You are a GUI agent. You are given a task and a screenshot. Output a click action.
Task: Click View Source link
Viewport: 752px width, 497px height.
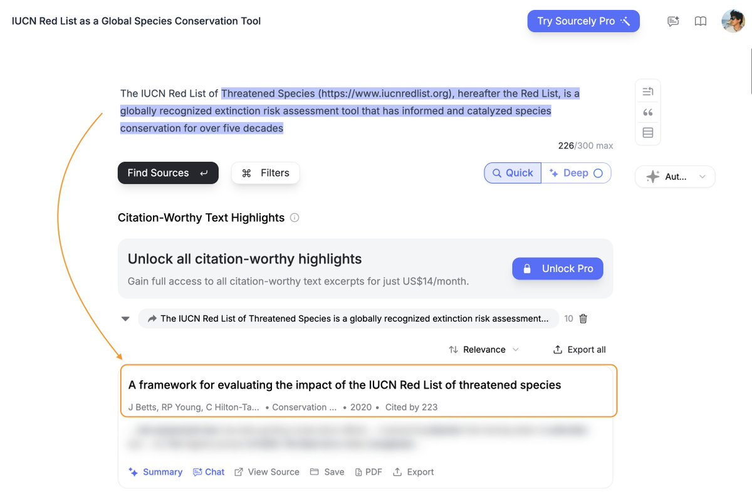coord(267,472)
